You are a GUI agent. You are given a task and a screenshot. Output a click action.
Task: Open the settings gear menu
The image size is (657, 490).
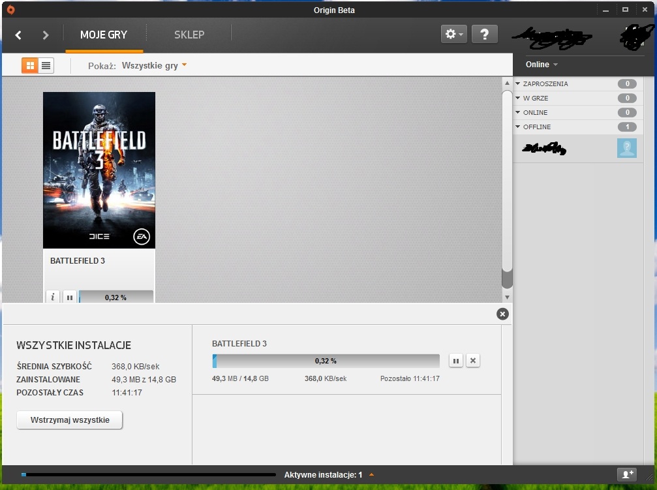pos(454,34)
